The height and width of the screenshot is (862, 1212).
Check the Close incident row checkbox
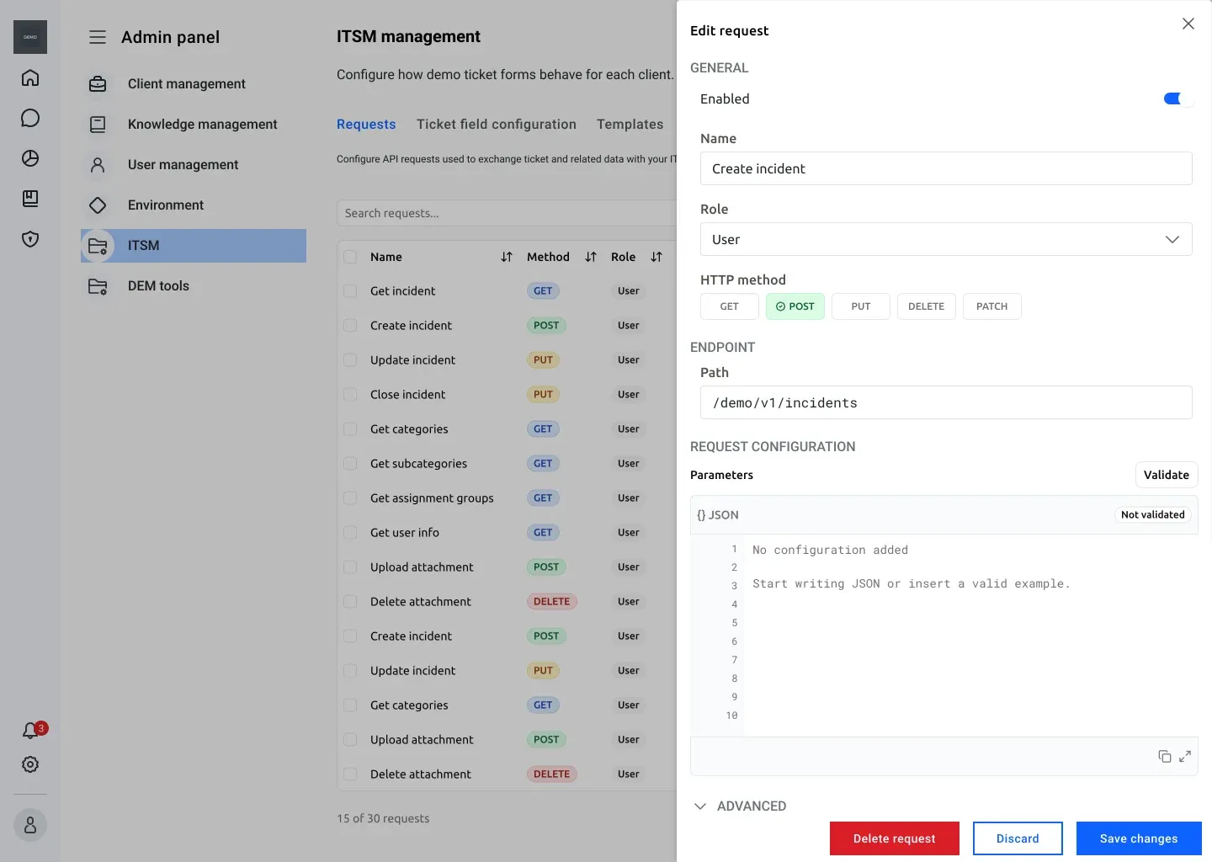click(x=350, y=395)
